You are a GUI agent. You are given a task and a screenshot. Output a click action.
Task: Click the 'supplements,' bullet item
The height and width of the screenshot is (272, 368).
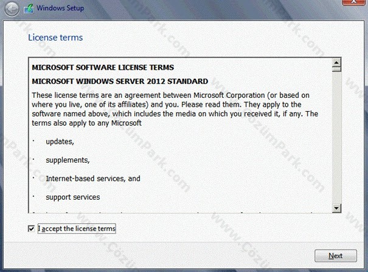(x=68, y=160)
